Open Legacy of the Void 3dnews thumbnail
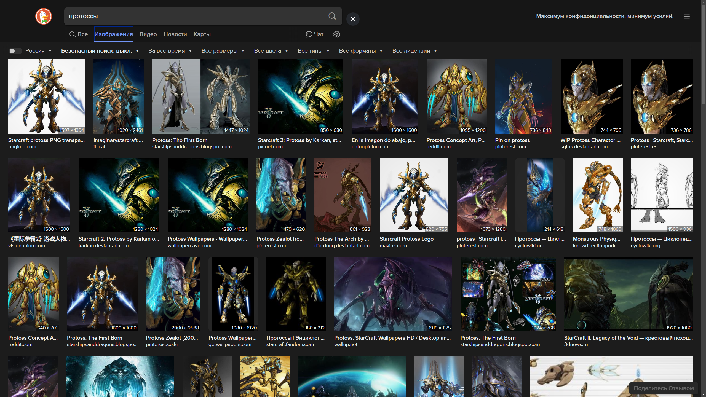Image resolution: width=706 pixels, height=397 pixels. tap(629, 294)
